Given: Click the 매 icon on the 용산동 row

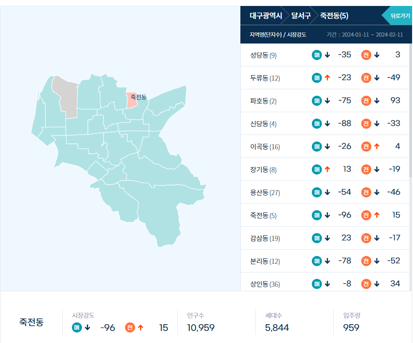Looking at the screenshot, I should [316, 192].
